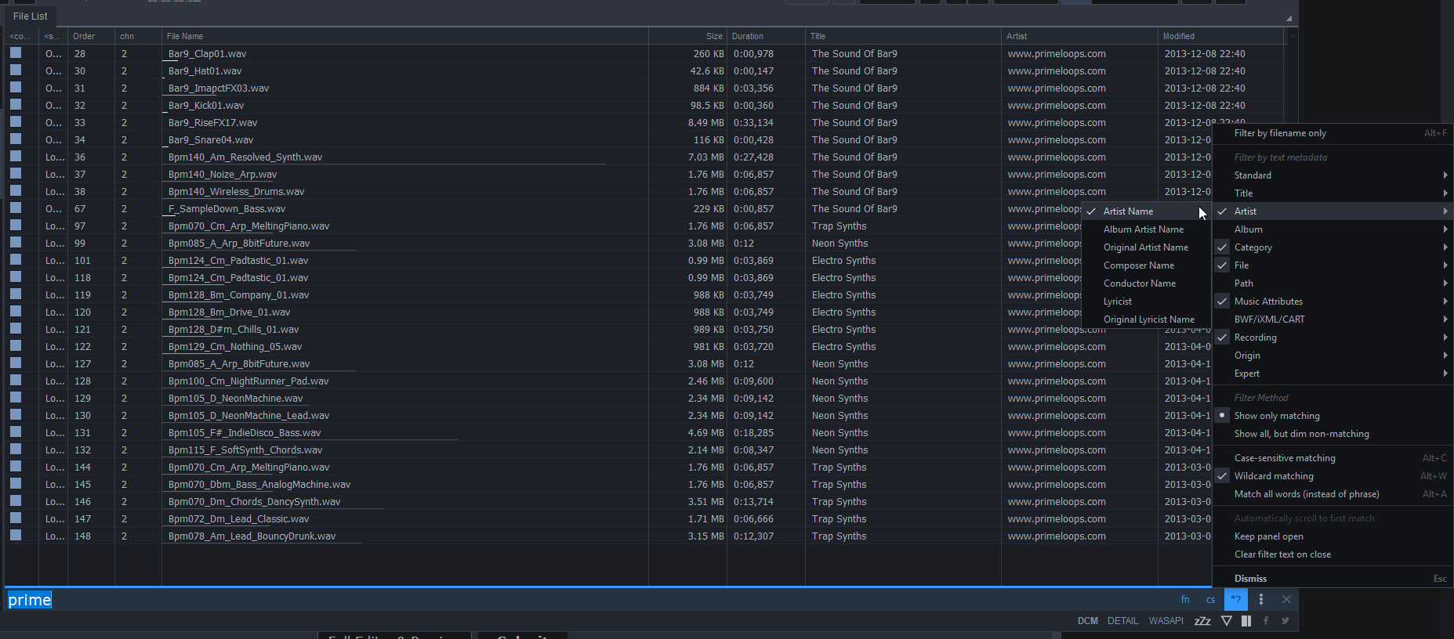Screen dimensions: 1454x639
Task: Choose 'Composer Name' from the Artist submenu
Action: (1139, 265)
